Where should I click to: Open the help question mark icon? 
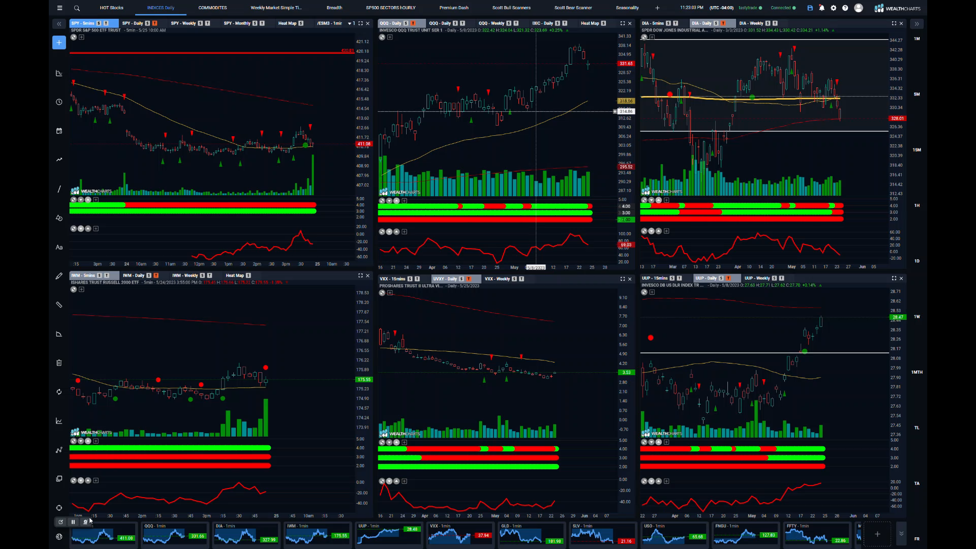click(845, 8)
